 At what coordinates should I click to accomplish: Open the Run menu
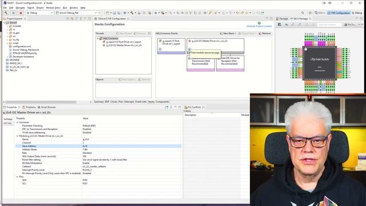65,7
